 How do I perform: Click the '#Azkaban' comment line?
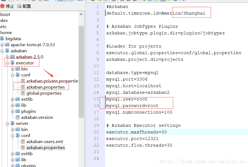point(117,7)
